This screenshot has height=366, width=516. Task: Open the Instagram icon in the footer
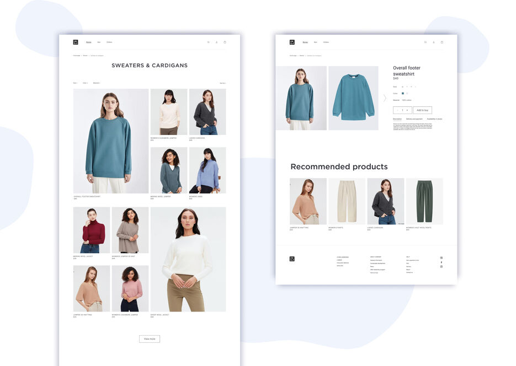click(x=441, y=266)
